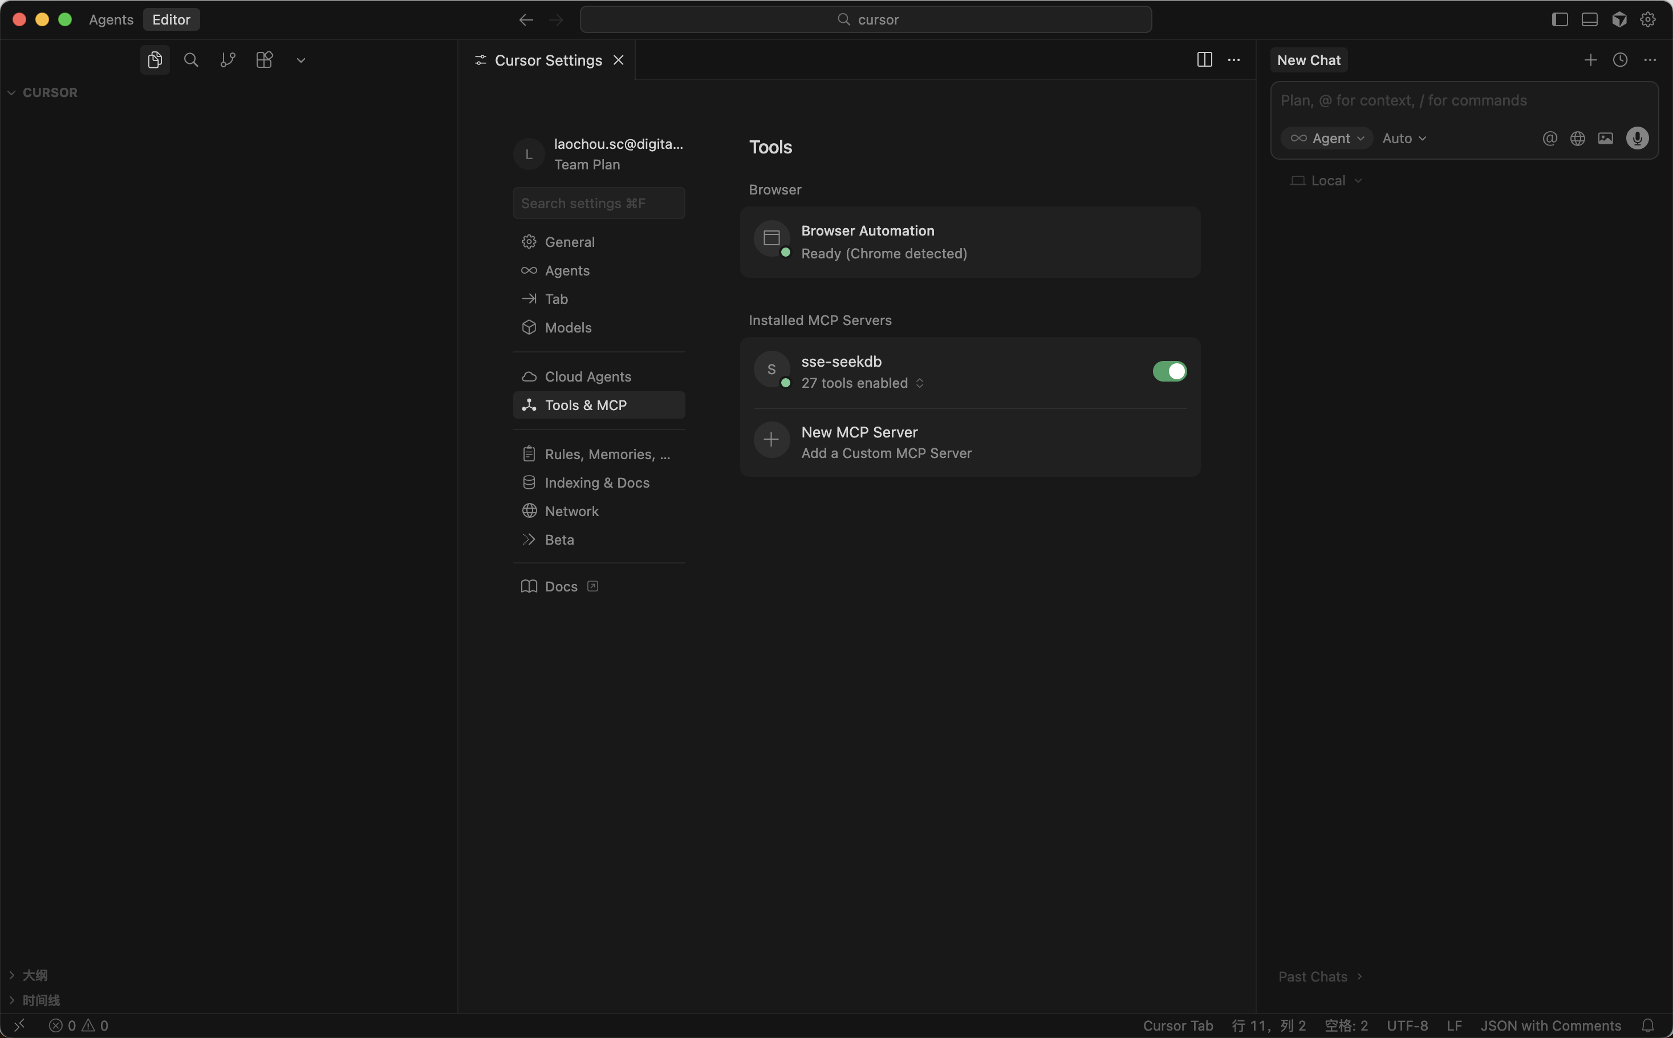
Task: Open the Source Control branch icon
Action: (x=228, y=60)
